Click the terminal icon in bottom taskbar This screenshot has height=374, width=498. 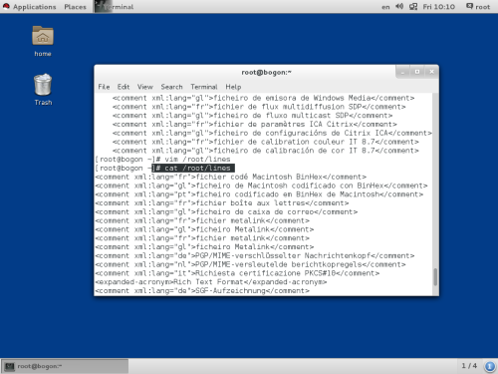[x=10, y=366]
